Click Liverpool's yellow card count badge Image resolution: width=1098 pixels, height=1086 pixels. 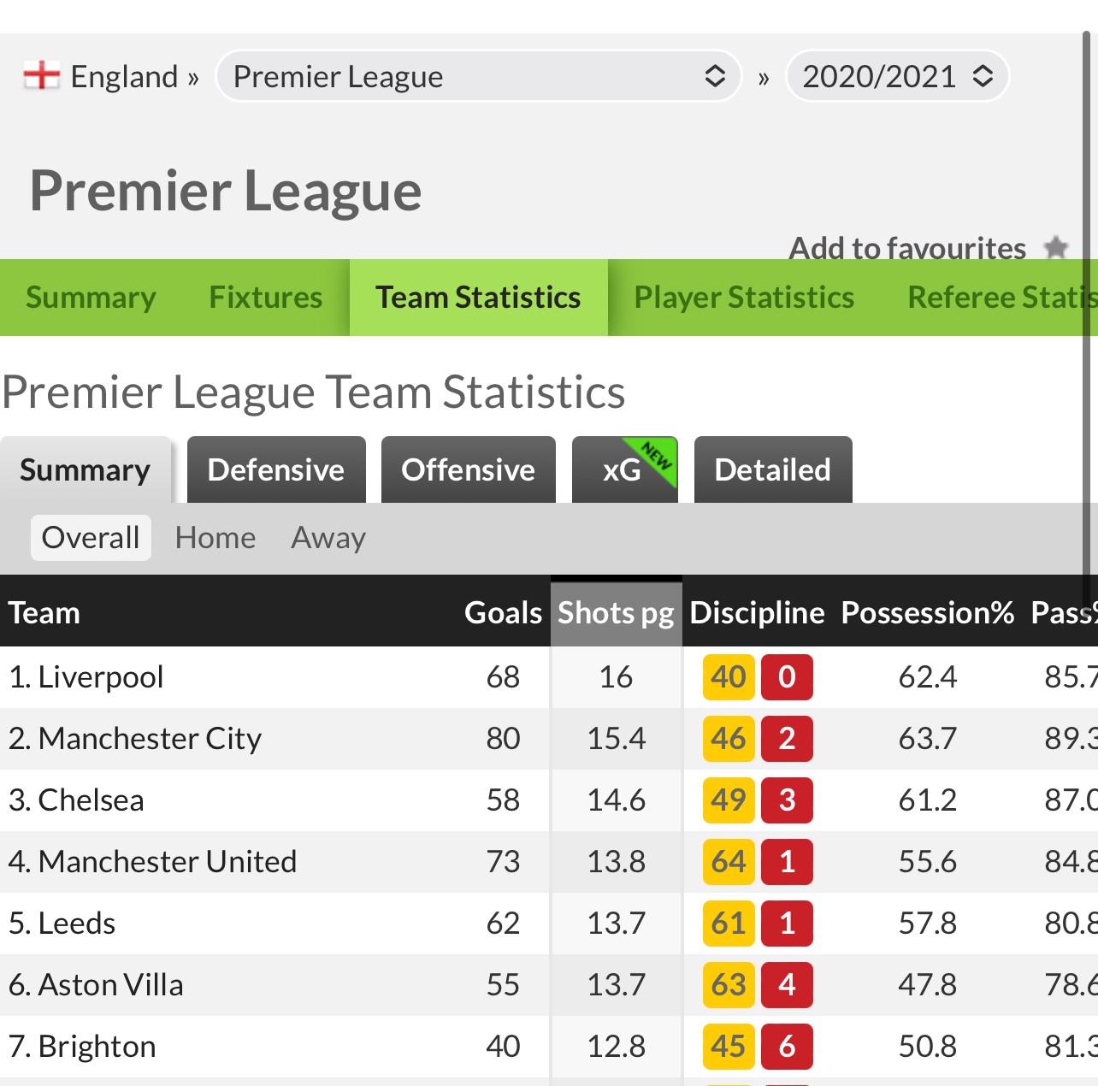click(x=729, y=677)
